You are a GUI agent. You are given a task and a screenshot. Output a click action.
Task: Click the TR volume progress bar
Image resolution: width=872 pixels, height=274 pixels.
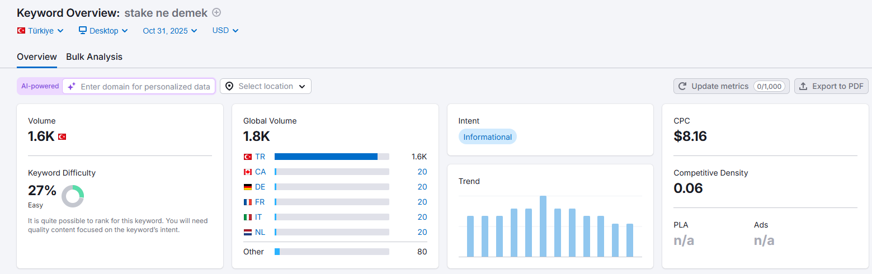pos(332,157)
